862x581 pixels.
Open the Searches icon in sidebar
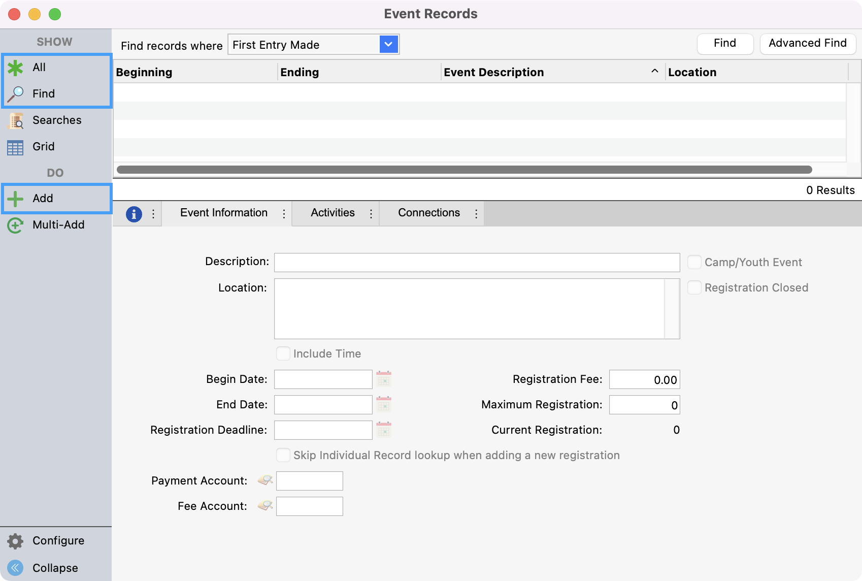[x=15, y=120]
